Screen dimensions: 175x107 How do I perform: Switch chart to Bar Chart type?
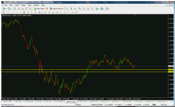point(67,9)
